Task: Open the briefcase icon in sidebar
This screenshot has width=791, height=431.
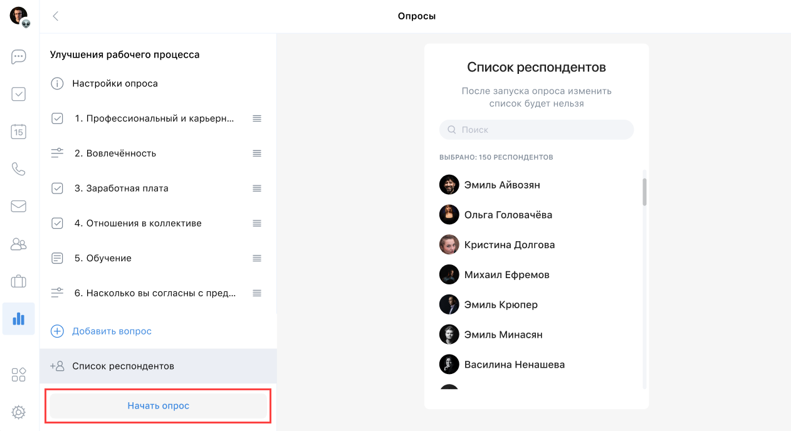Action: [x=19, y=281]
